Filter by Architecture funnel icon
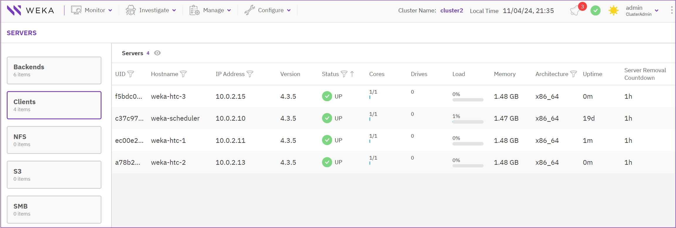The width and height of the screenshot is (676, 228). 574,74
